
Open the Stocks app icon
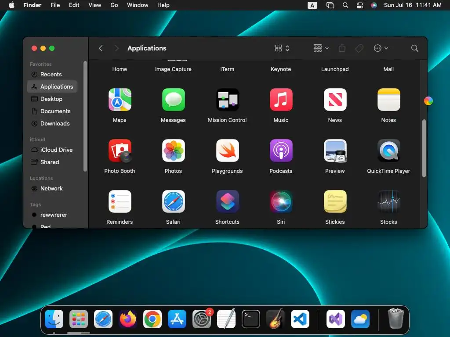[x=388, y=201]
